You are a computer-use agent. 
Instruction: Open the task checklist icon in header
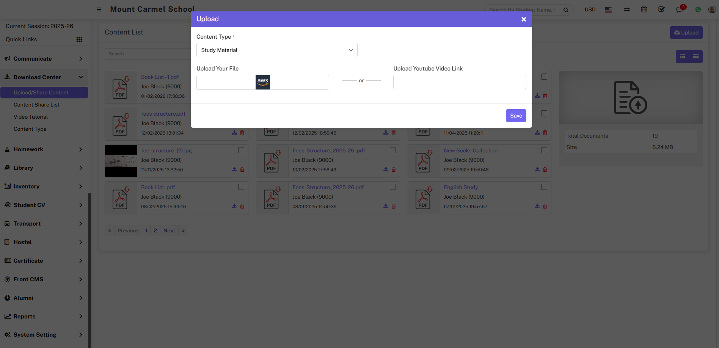click(661, 9)
